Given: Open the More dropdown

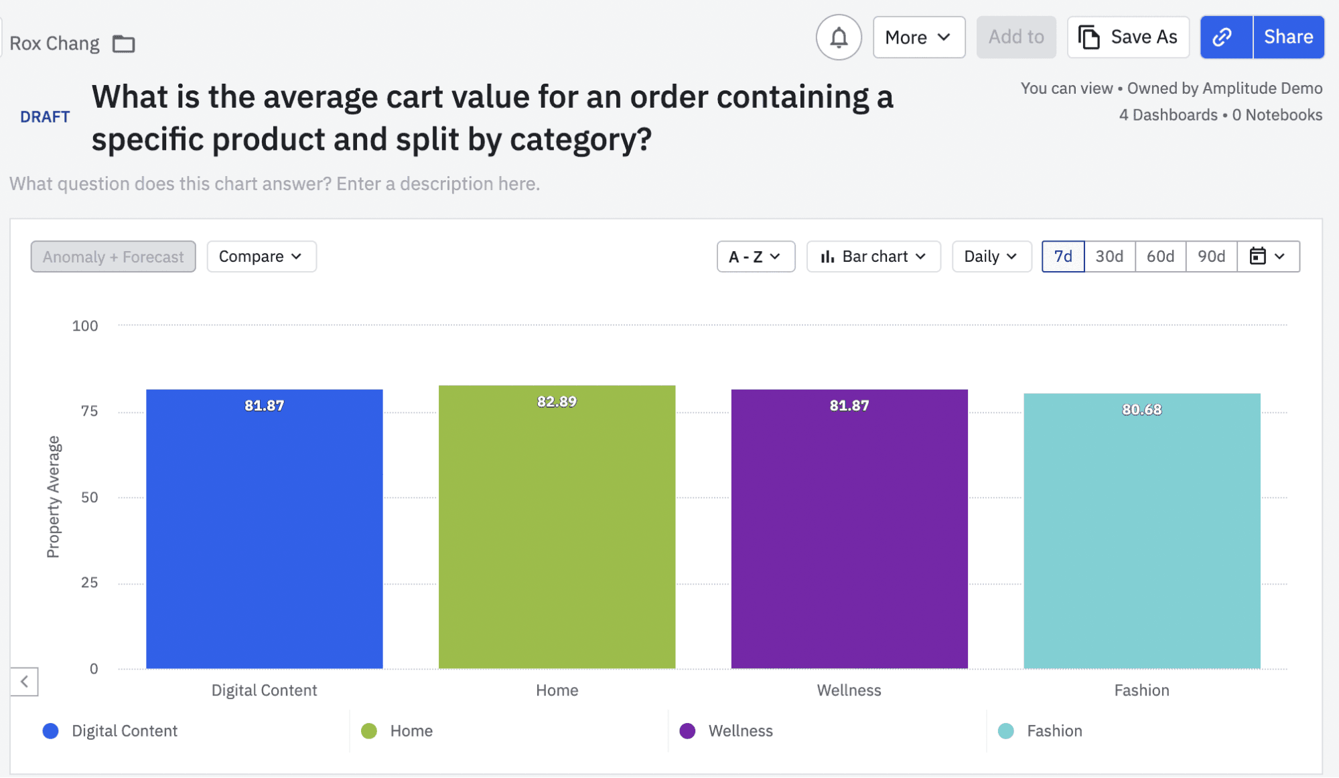Looking at the screenshot, I should pyautogui.click(x=918, y=37).
